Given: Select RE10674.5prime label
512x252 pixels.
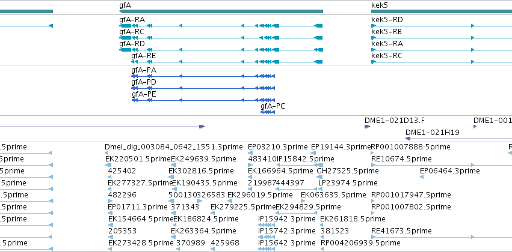Looking at the screenshot, I should pos(401,159).
